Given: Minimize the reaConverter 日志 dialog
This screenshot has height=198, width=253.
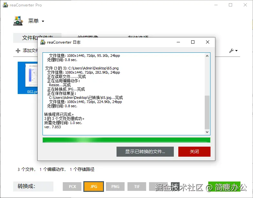Looking at the screenshot, I should point(178,42).
